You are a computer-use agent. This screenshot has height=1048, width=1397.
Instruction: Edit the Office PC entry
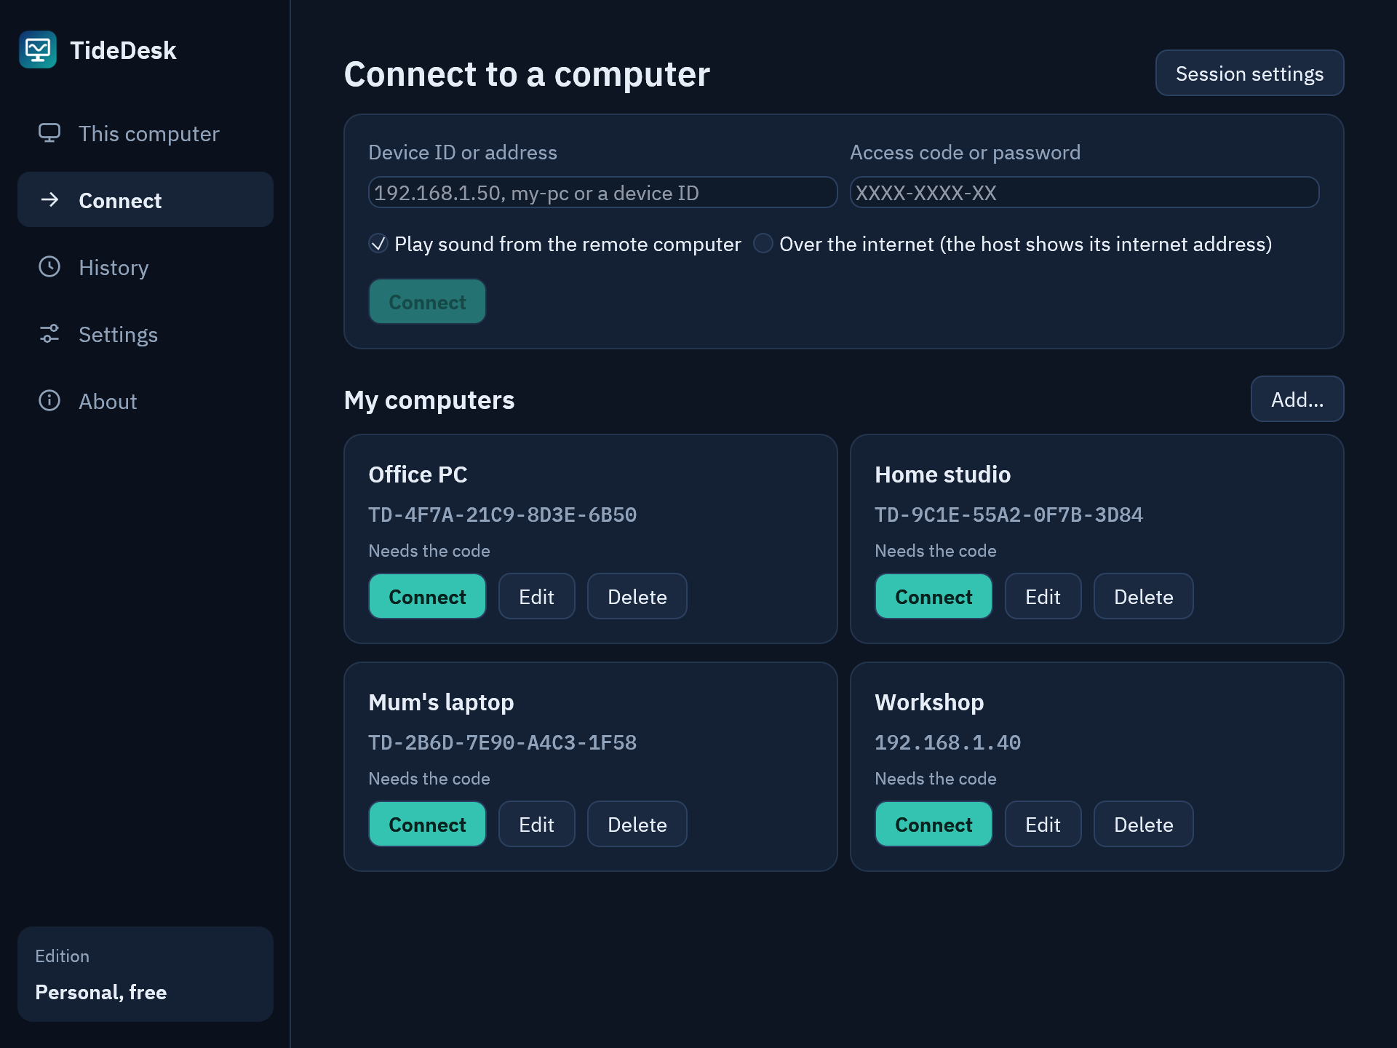point(537,597)
